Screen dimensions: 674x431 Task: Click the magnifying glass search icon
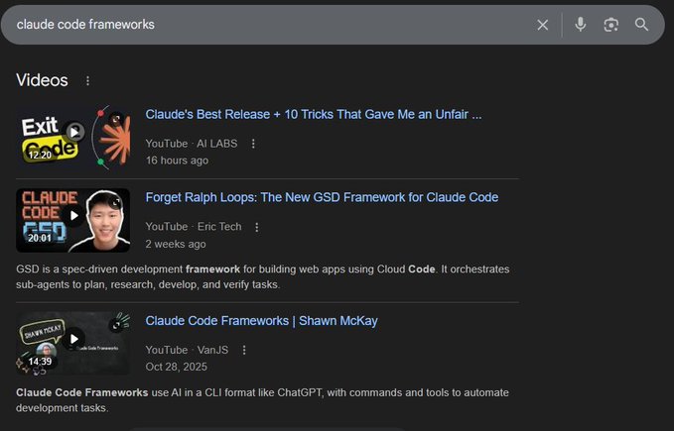(642, 25)
